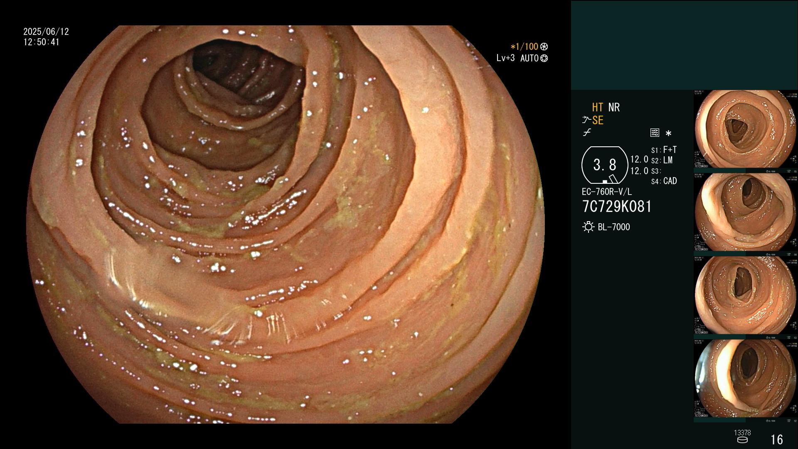The image size is (798, 449).
Task: Click the serial number 7C729K081
Action: [x=617, y=207]
